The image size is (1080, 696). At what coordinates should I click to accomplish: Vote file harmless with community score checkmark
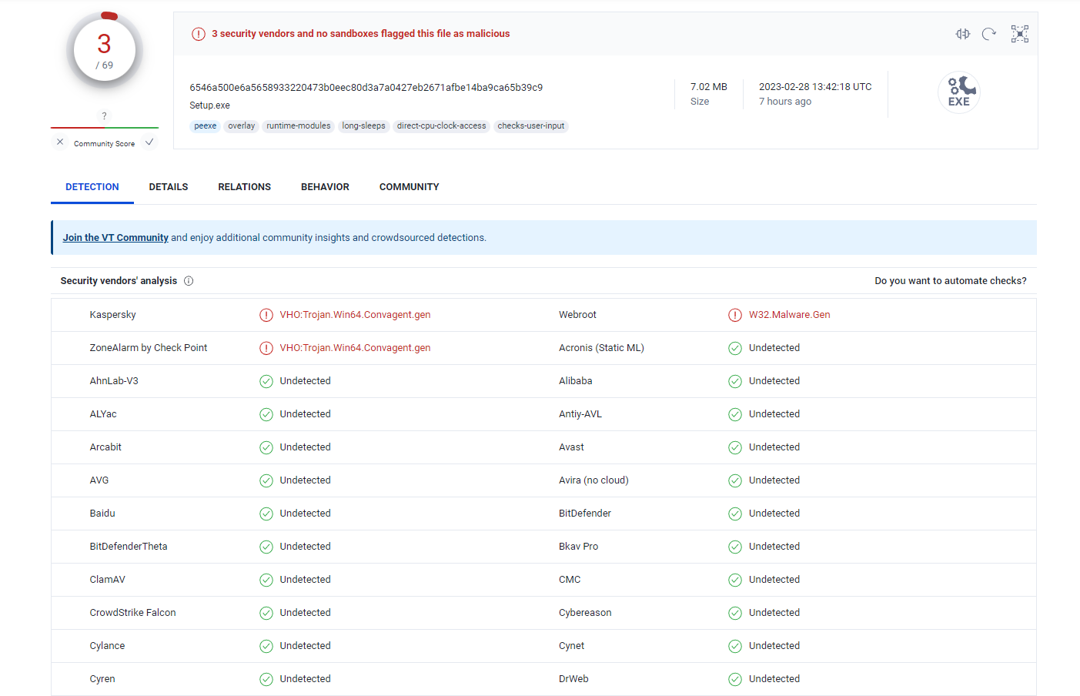tap(149, 142)
